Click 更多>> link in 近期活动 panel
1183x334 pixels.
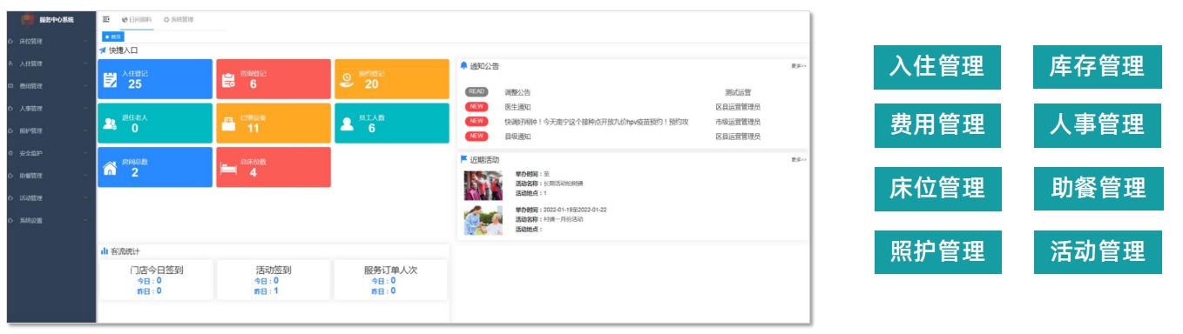click(799, 159)
